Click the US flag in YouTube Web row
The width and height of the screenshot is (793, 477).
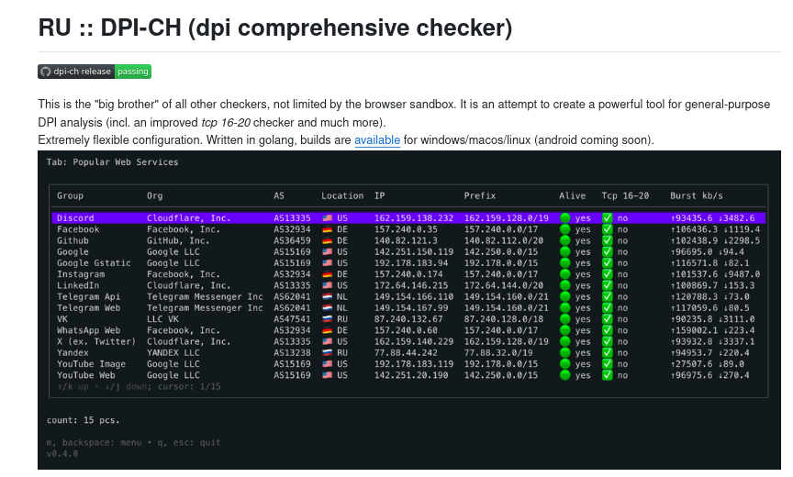pyautogui.click(x=328, y=375)
